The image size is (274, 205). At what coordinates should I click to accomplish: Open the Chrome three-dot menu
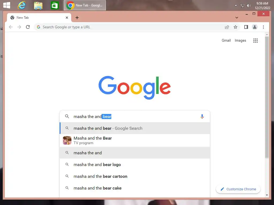[x=263, y=27]
